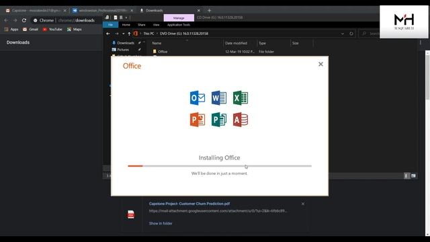Image resolution: width=430 pixels, height=242 pixels.
Task: Open the File tab in File Explorer
Action: point(110,25)
